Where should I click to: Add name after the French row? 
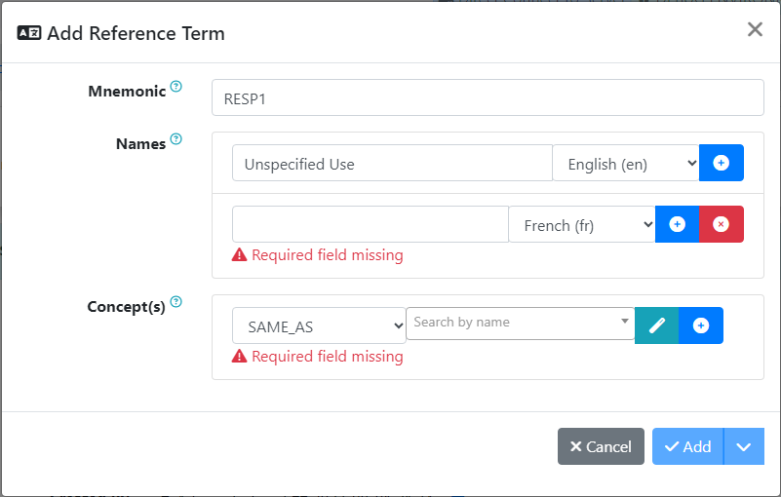point(678,224)
